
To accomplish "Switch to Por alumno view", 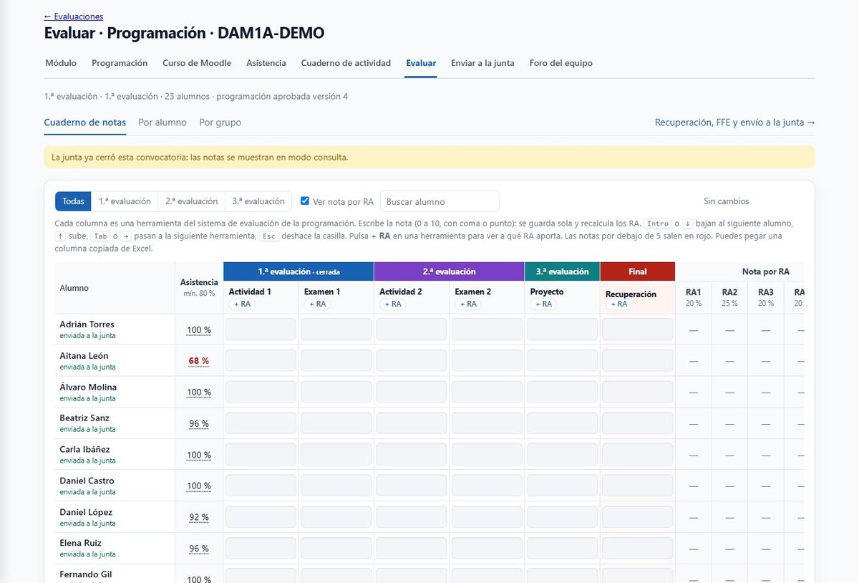I will point(162,122).
